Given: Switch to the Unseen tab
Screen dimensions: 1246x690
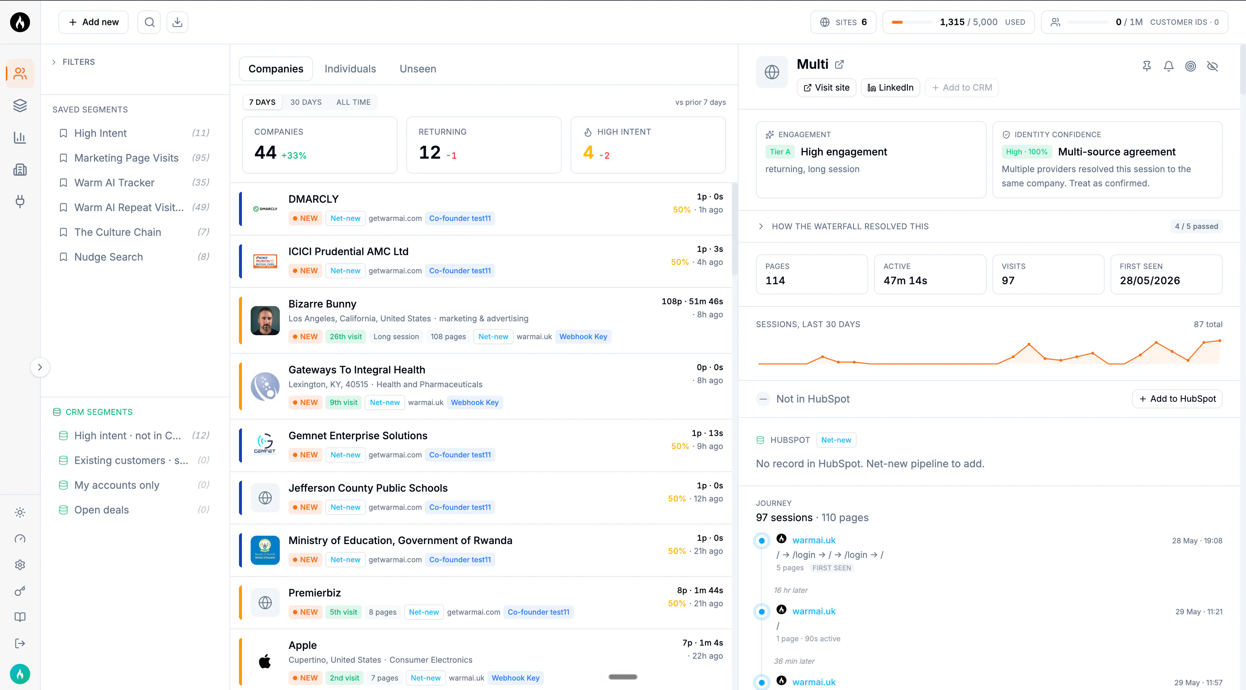Looking at the screenshot, I should click(418, 69).
